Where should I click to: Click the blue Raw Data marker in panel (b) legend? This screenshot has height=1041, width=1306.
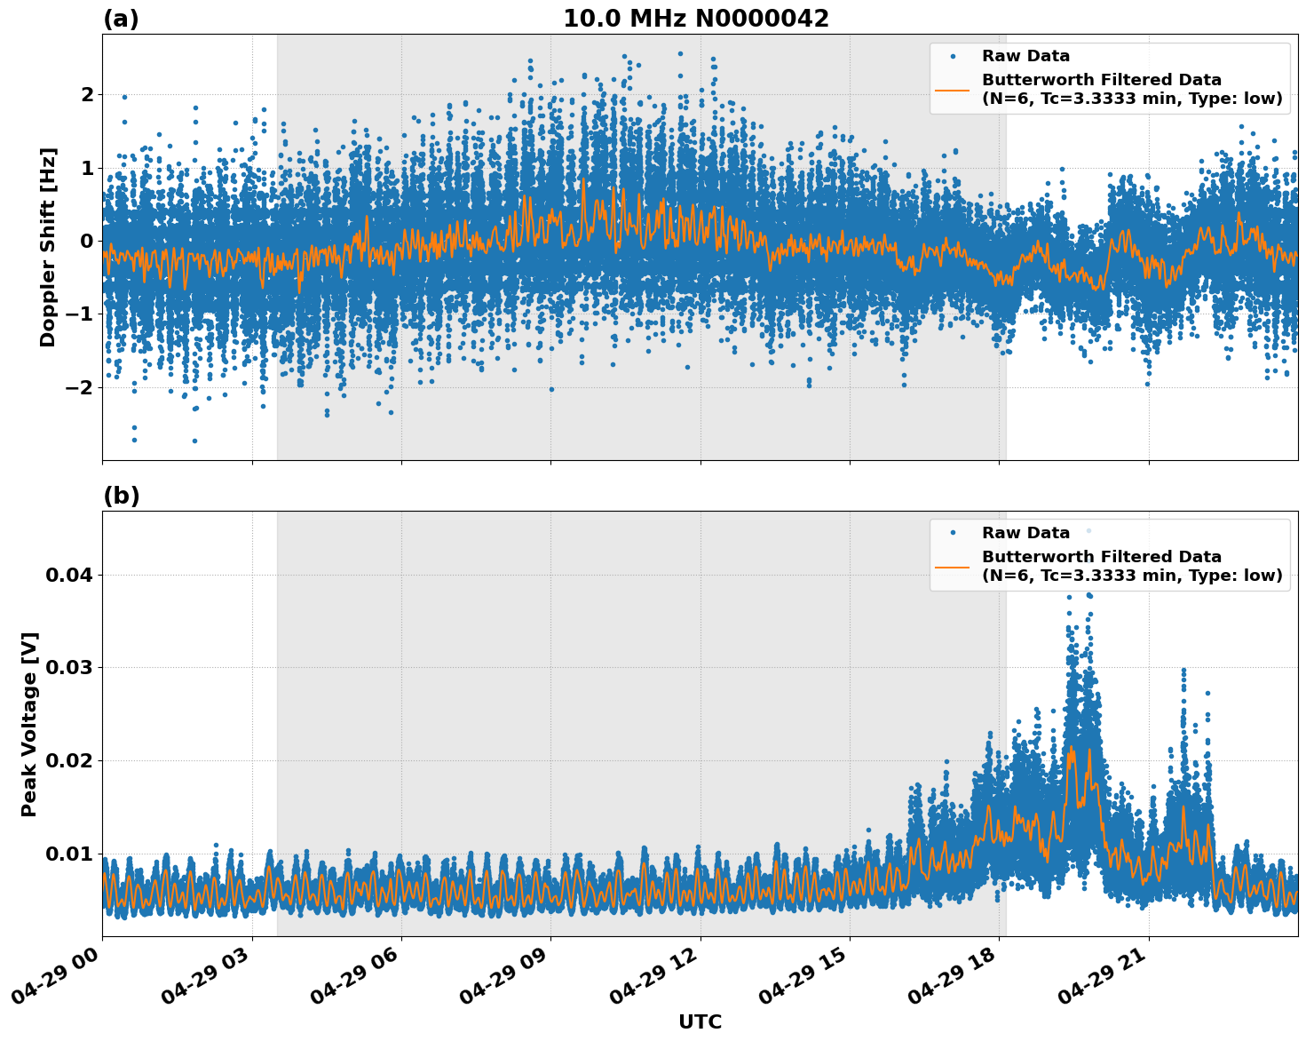coord(954,533)
